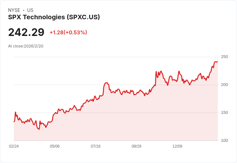Click the 250 y-axis label
237x163 pixels.
click(224, 57)
